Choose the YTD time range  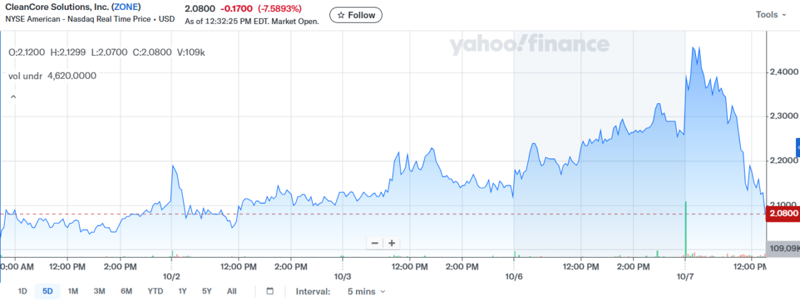[x=155, y=291]
